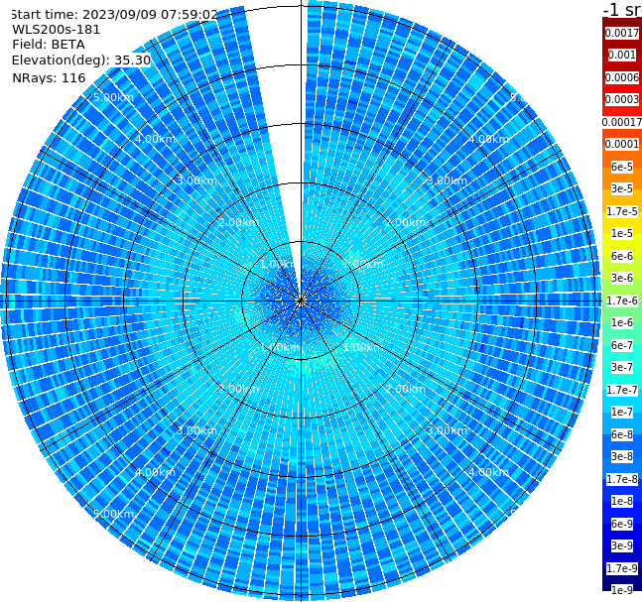The width and height of the screenshot is (642, 602).
Task: Click the '4.00km' ring label in lower-left quadrant
Action: coord(155,472)
